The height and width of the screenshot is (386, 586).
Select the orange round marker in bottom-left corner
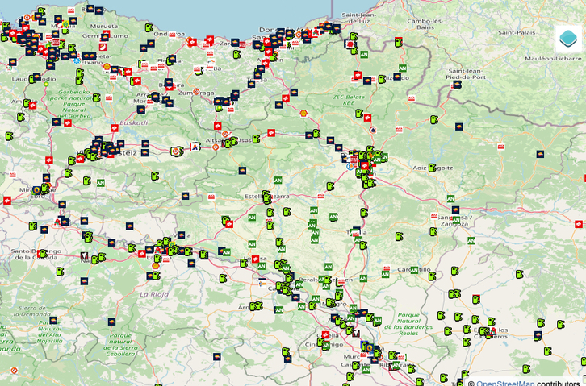pyautogui.click(x=14, y=371)
